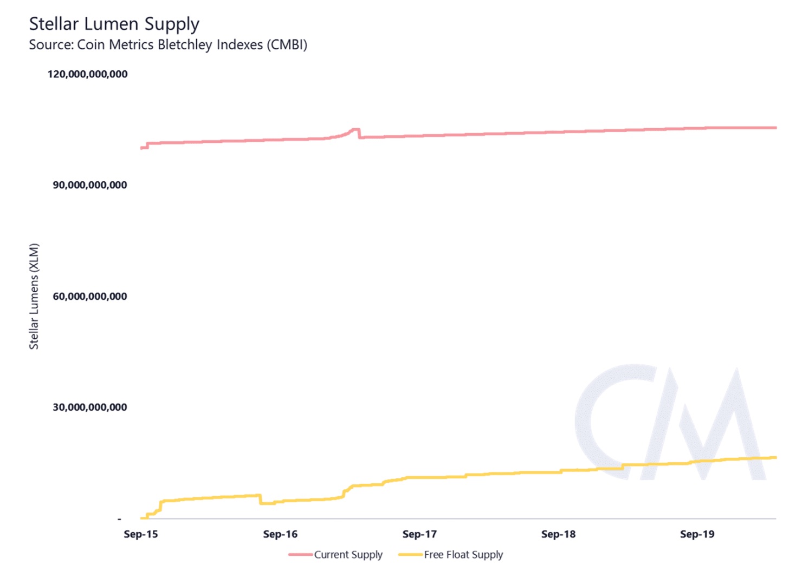Click the Sep-17 x-axis label
The height and width of the screenshot is (572, 789).
[x=419, y=535]
